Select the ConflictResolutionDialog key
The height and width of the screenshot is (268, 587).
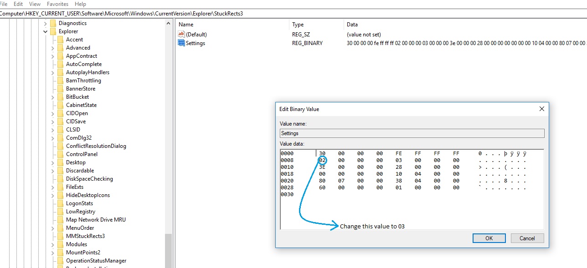point(96,146)
